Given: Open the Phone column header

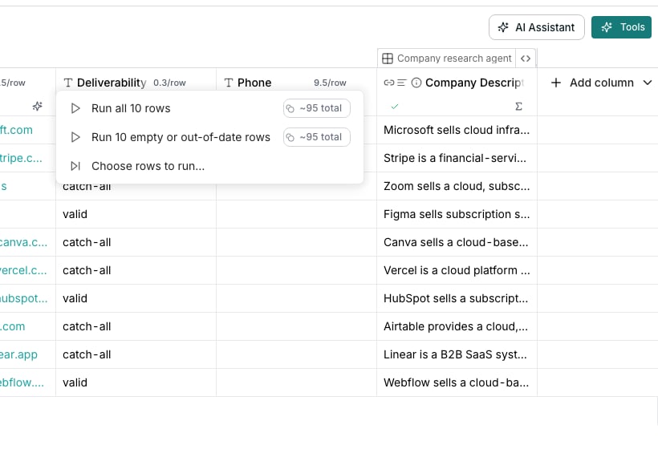Looking at the screenshot, I should (x=254, y=83).
